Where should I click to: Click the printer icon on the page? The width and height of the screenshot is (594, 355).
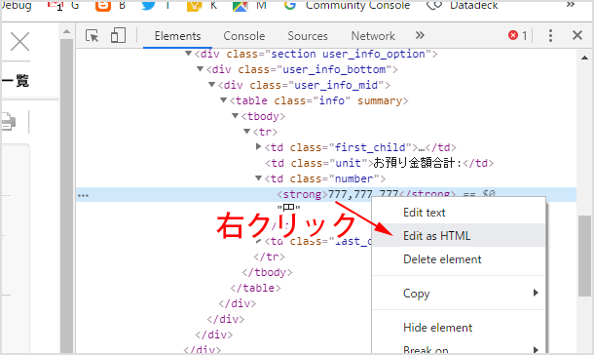coord(9,122)
